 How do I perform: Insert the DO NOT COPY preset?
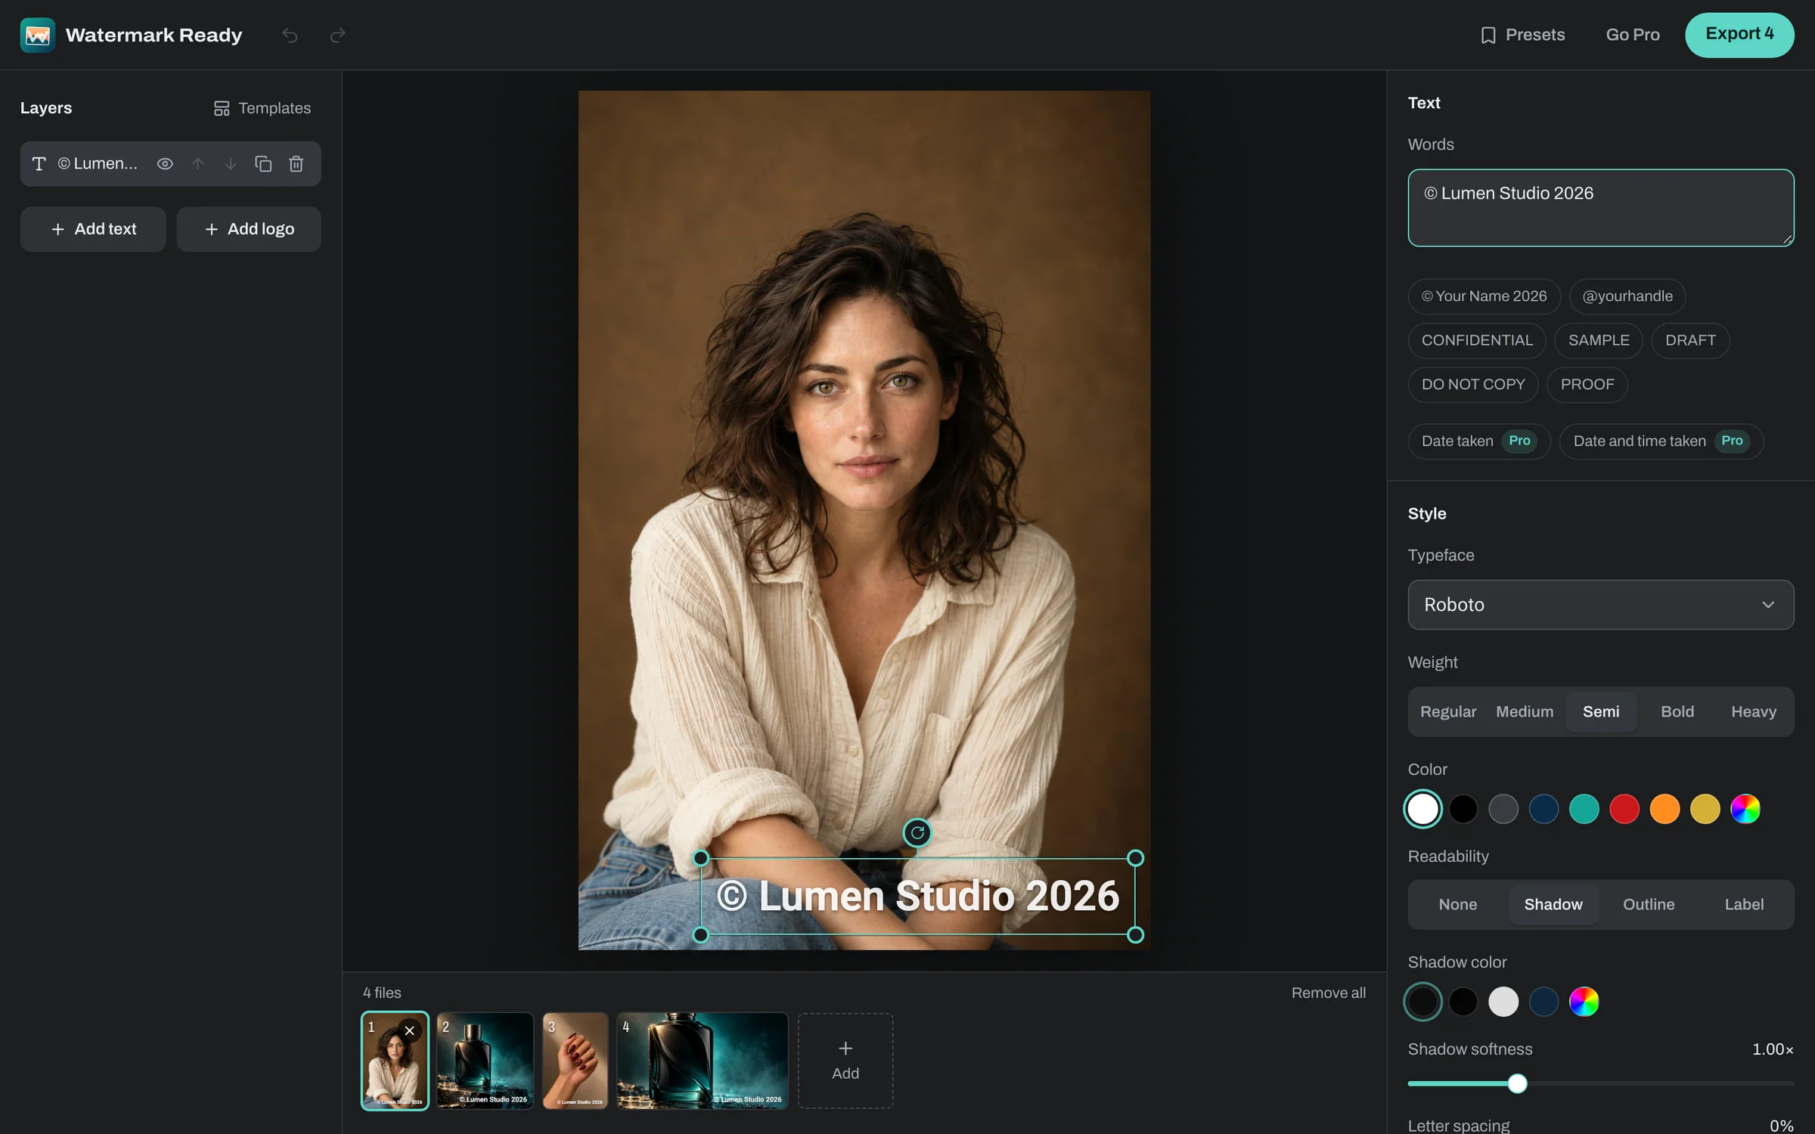(1473, 384)
